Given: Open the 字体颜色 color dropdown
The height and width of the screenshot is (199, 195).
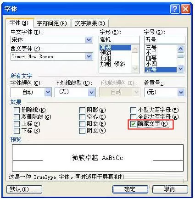Looking at the screenshot, I should (x=48, y=92).
